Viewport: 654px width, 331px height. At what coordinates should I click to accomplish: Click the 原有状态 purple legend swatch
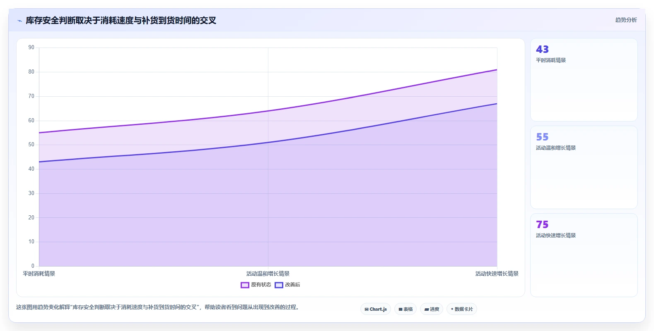point(245,285)
